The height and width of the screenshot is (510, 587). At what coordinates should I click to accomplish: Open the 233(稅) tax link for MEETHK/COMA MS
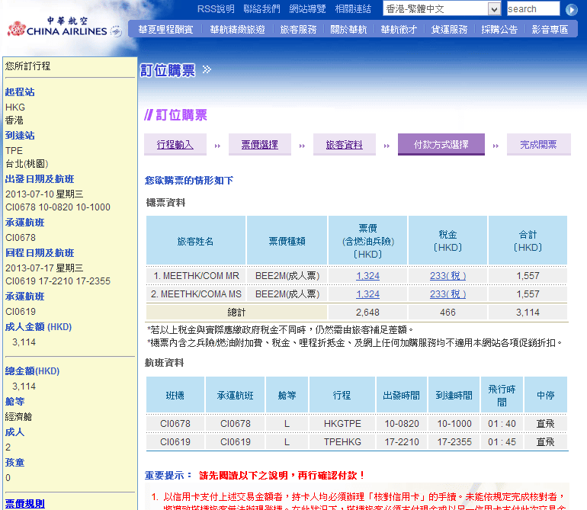447,294
